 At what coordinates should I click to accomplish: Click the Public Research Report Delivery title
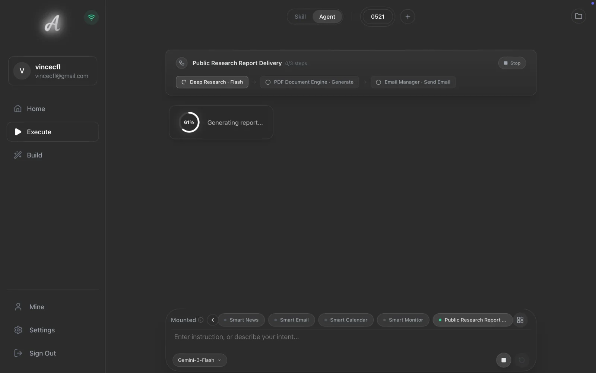(x=237, y=63)
